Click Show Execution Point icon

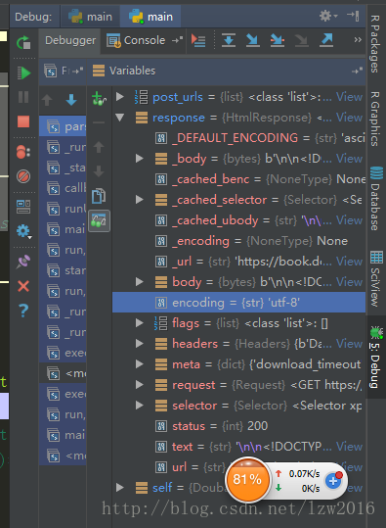[x=198, y=40]
